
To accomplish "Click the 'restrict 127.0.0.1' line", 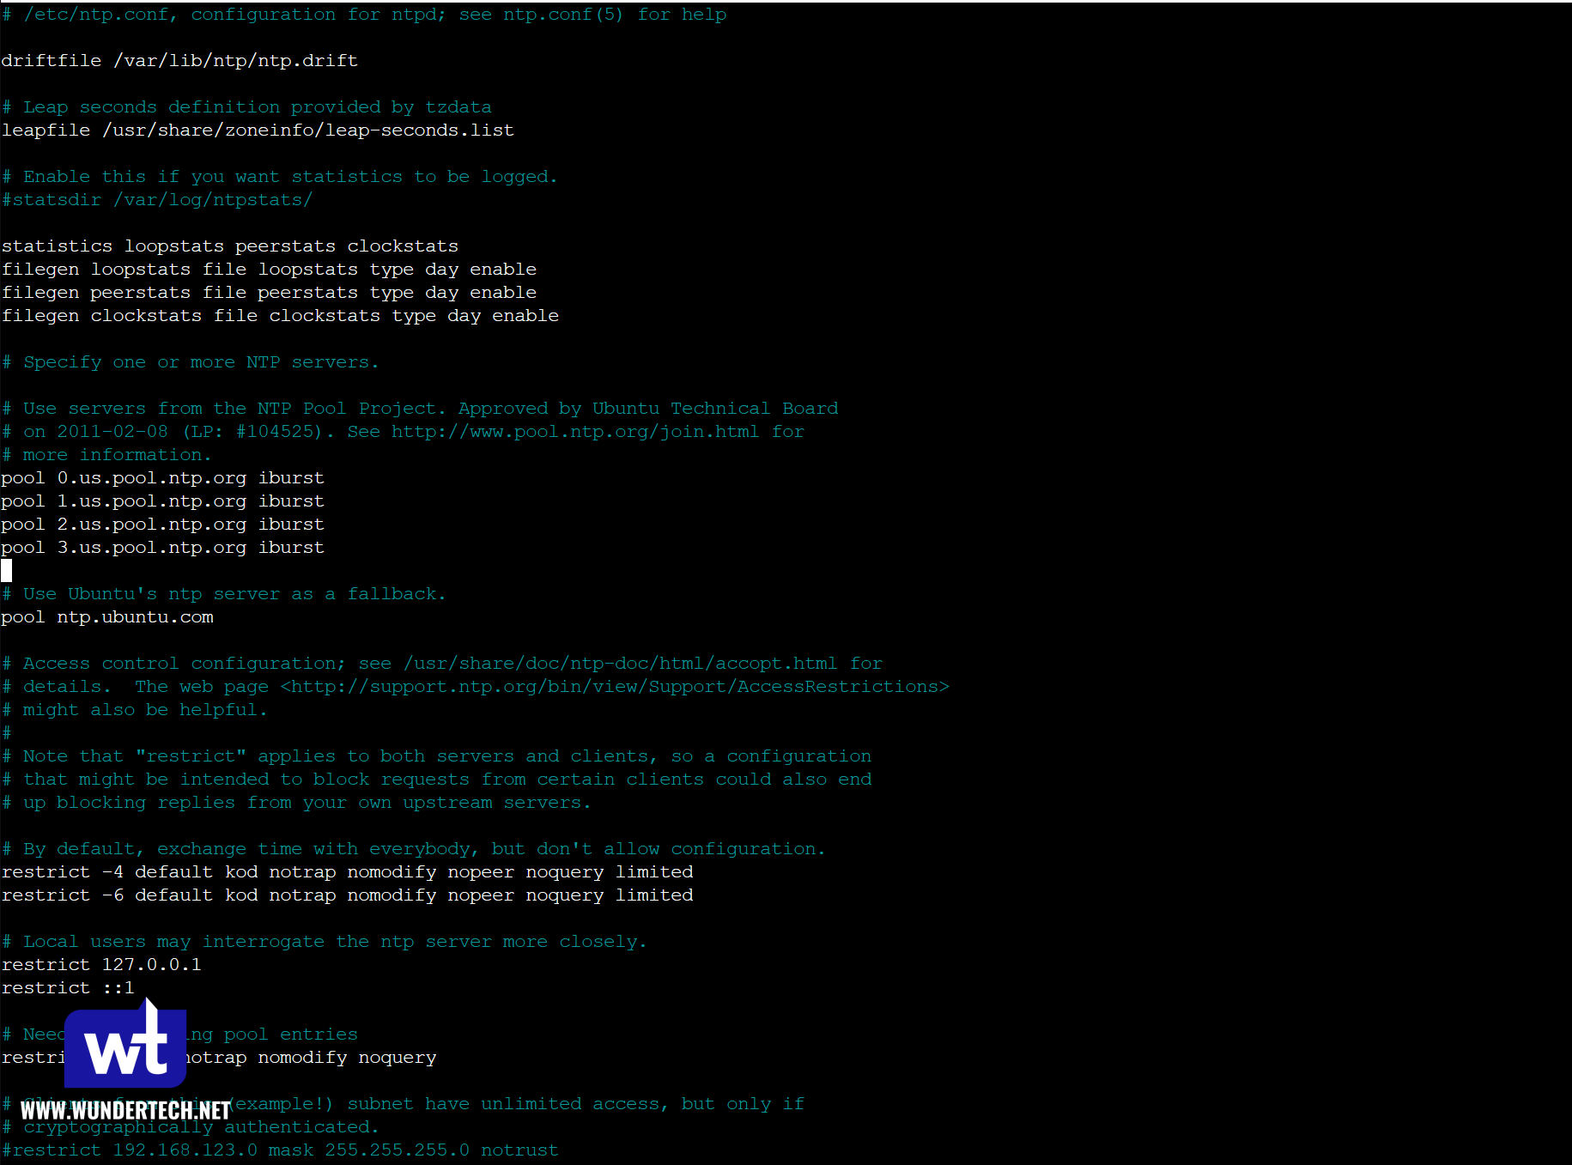I will (101, 965).
